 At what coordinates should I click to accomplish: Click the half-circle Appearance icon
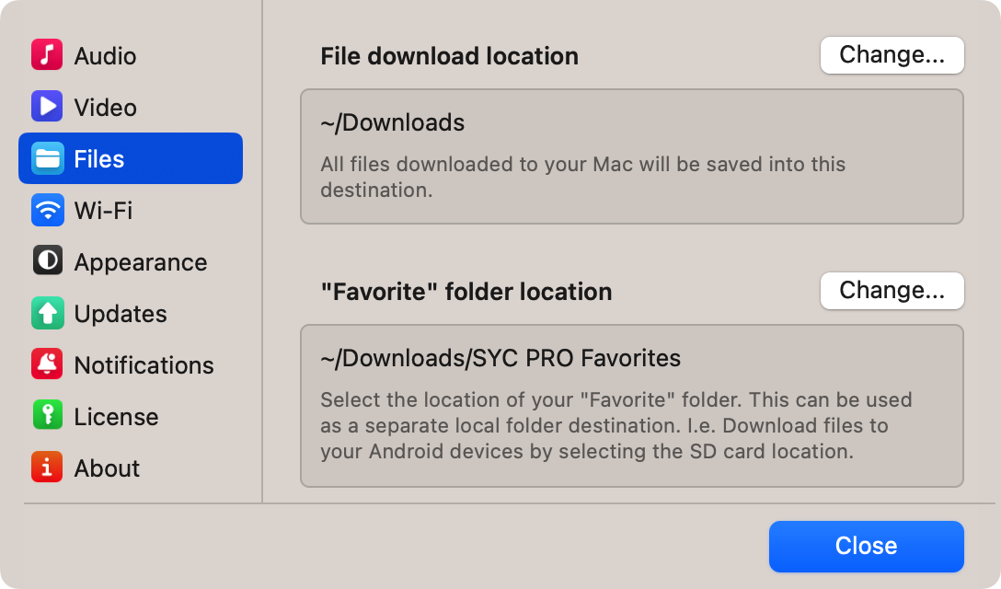[47, 261]
